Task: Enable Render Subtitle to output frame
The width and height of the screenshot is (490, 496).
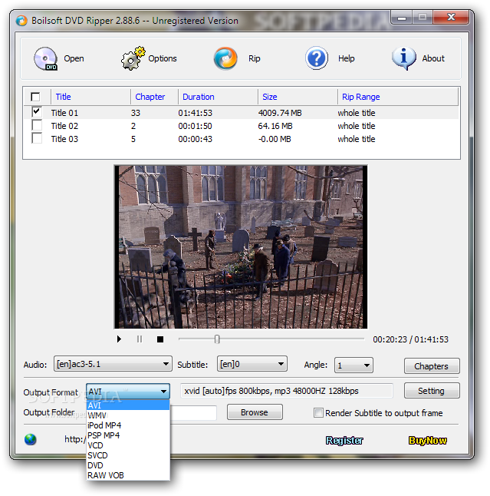Action: [318, 413]
